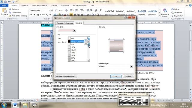Click the pattern type (Тип) dropdown arrow
The image size is (192, 108).
click(x=89, y=38)
